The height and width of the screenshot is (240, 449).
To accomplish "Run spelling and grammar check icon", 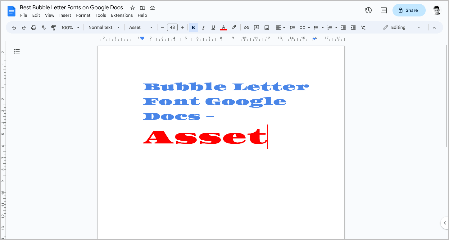I will 44,28.
